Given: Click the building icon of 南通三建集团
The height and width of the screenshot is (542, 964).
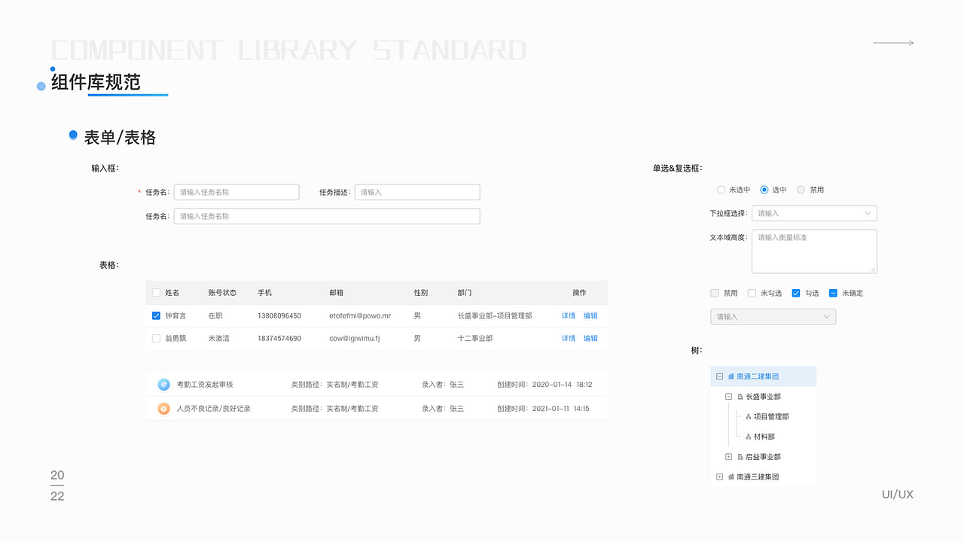Looking at the screenshot, I should (x=731, y=477).
